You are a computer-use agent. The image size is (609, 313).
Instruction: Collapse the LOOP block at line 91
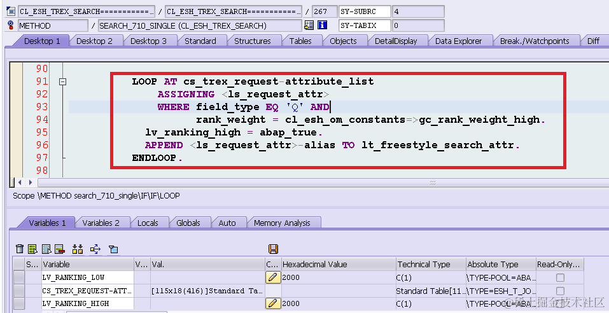click(x=62, y=81)
